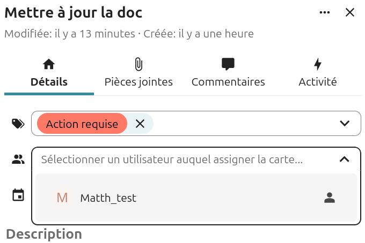Expand the tags dropdown chevron

[x=345, y=124]
